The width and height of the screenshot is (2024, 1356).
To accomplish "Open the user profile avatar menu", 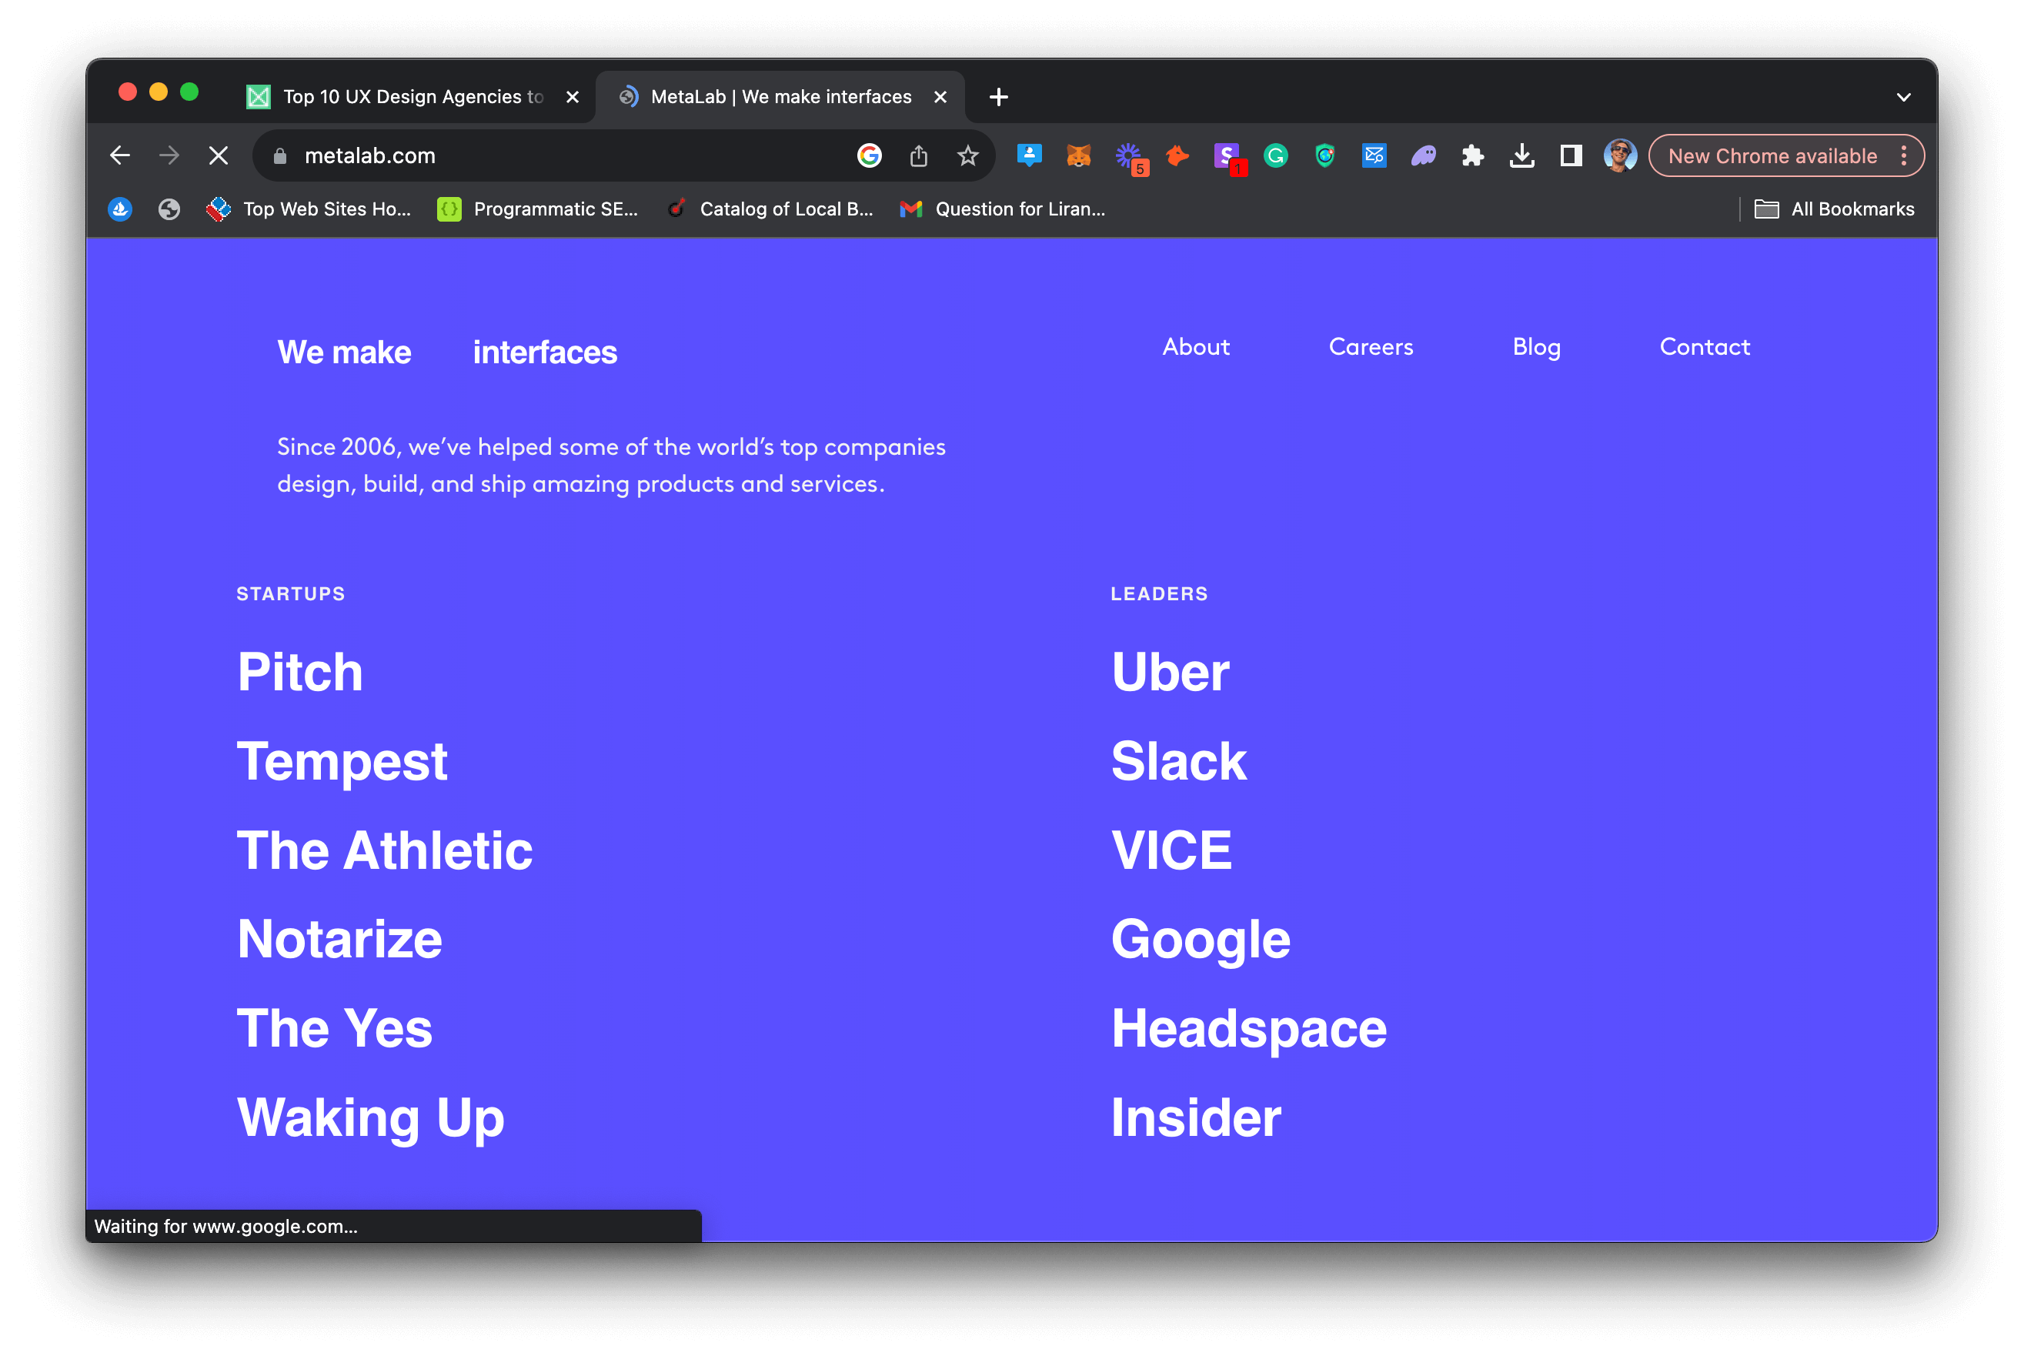I will pos(1619,155).
